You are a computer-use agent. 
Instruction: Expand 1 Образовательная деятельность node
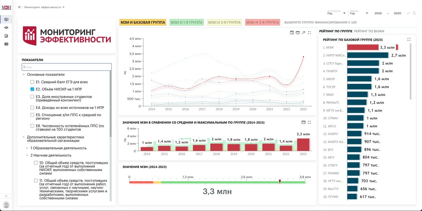coord(27,148)
